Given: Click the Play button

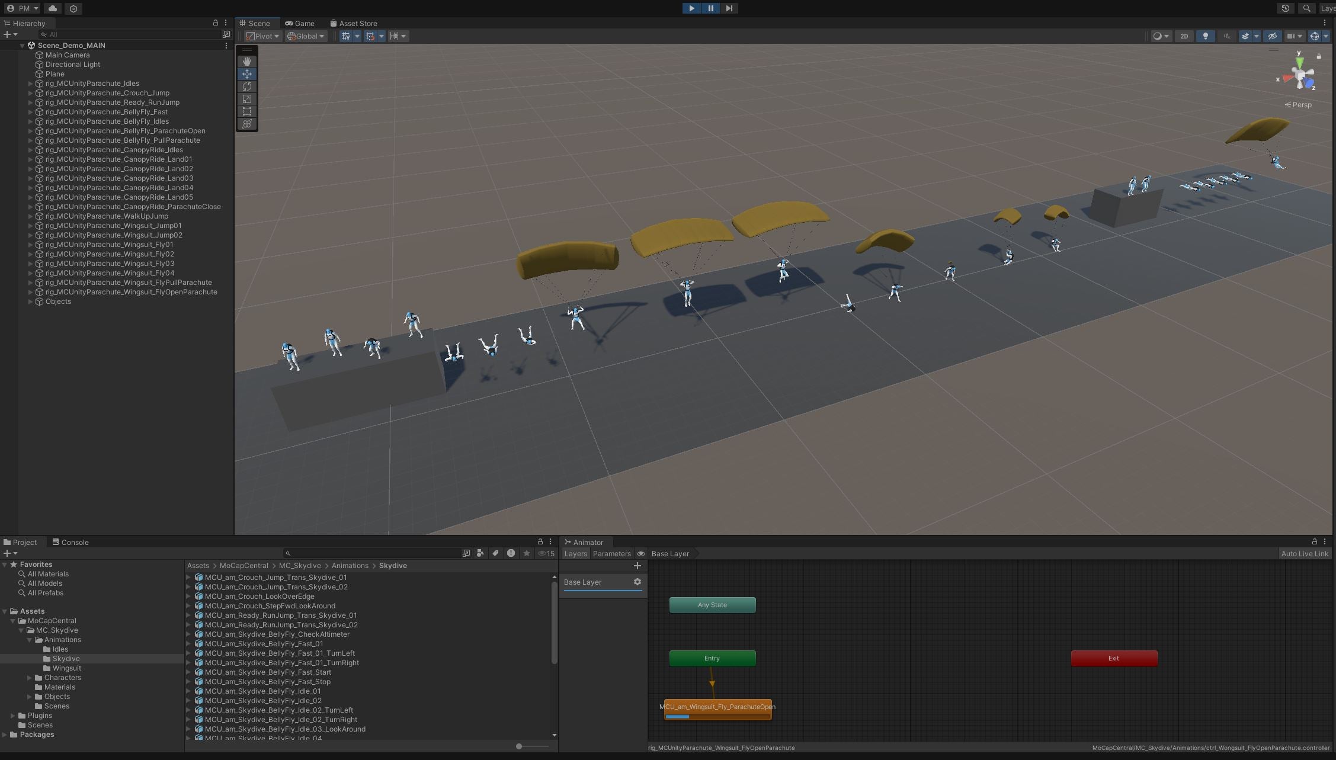Looking at the screenshot, I should [691, 8].
